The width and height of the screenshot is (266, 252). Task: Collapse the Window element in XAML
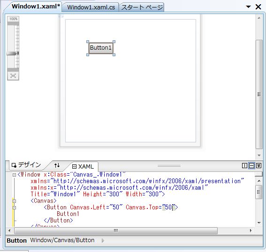point(15,175)
